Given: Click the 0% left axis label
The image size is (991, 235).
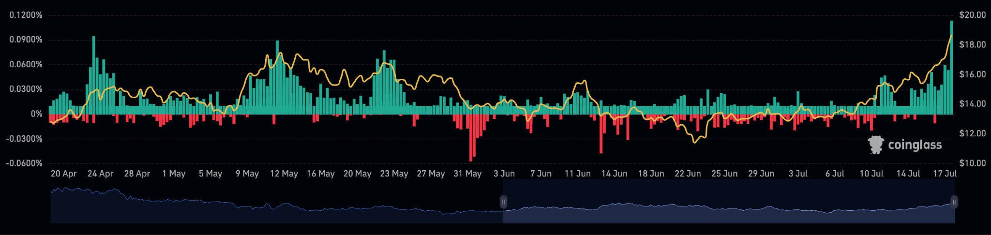Looking at the screenshot, I should [x=36, y=114].
